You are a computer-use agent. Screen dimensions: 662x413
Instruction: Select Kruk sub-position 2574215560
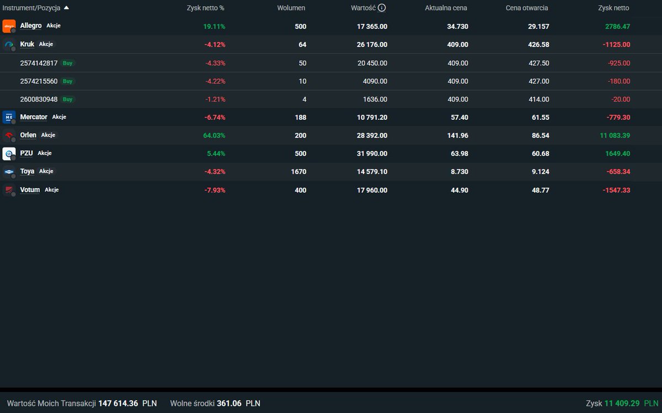331,81
